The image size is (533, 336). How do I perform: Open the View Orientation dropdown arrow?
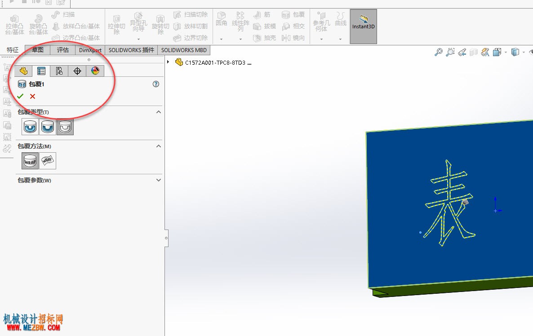(506, 52)
